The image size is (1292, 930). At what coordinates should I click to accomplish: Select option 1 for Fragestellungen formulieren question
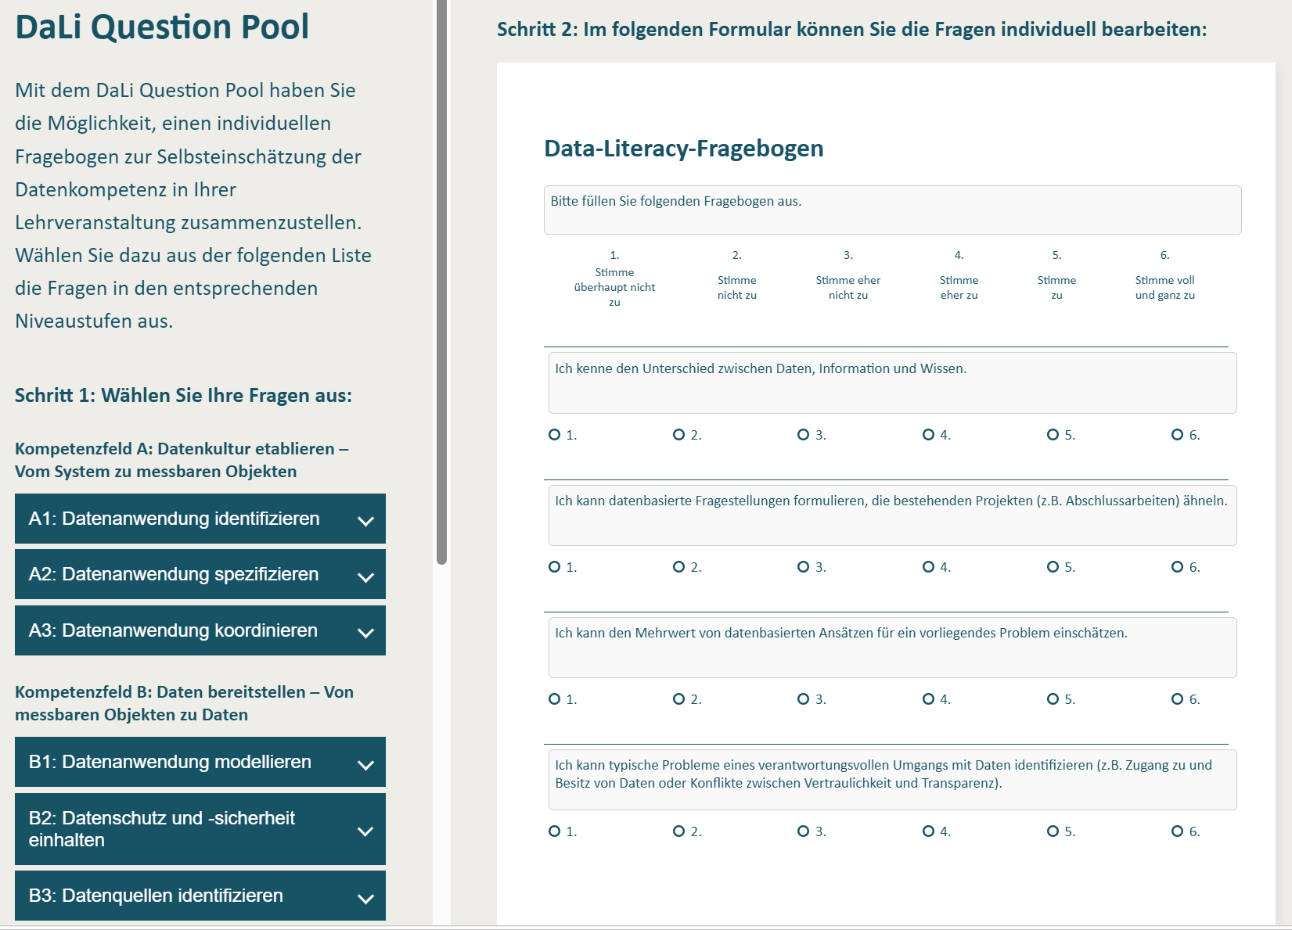click(555, 567)
